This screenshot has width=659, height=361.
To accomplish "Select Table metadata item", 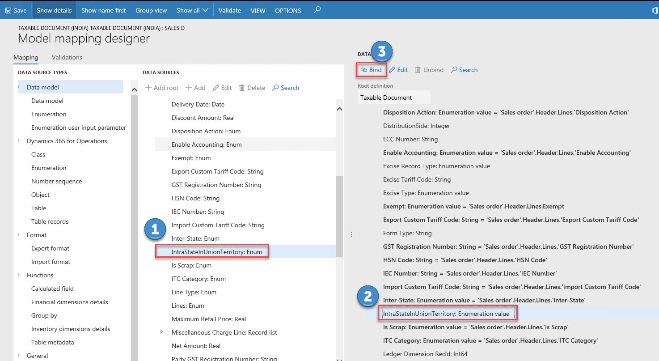I will 53,342.
